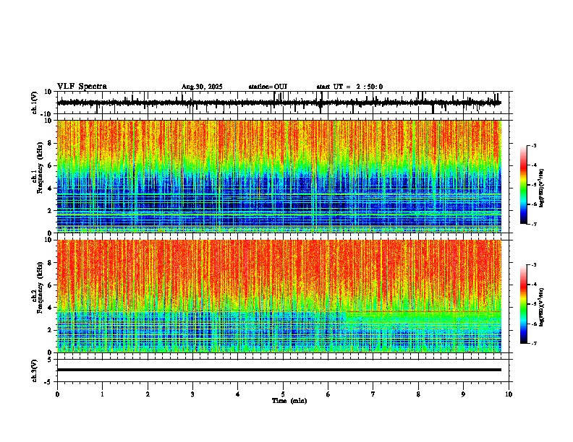Click the "-7" label at the ch.2 colorbar bottom

534,343
